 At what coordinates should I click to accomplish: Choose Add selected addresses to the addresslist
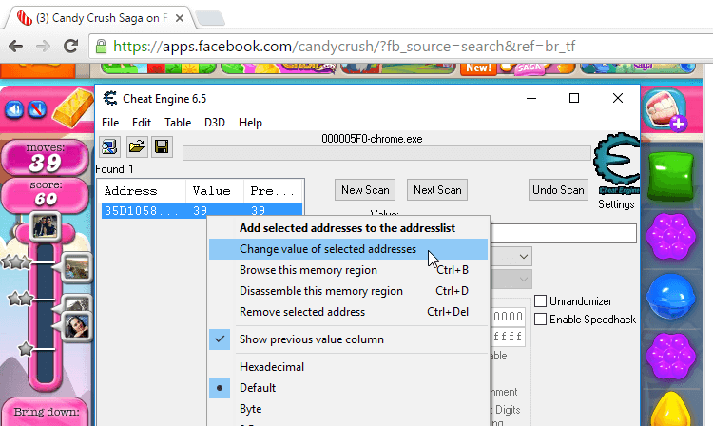pyautogui.click(x=348, y=228)
